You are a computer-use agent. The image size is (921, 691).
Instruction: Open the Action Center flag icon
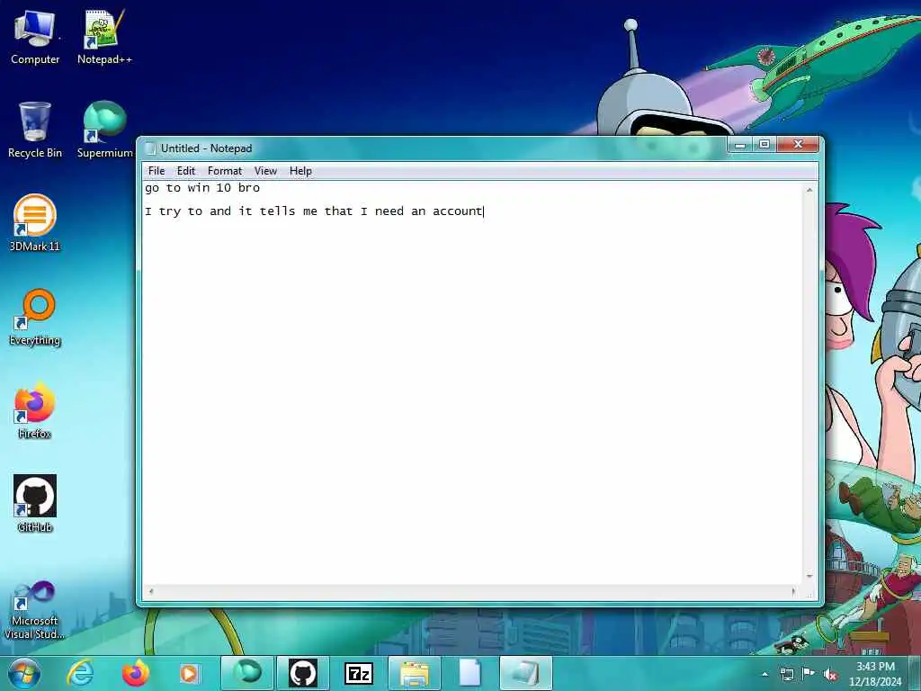[809, 673]
